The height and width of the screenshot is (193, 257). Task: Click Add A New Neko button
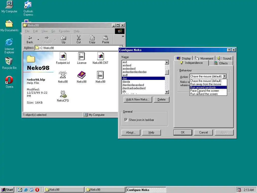tap(138, 100)
